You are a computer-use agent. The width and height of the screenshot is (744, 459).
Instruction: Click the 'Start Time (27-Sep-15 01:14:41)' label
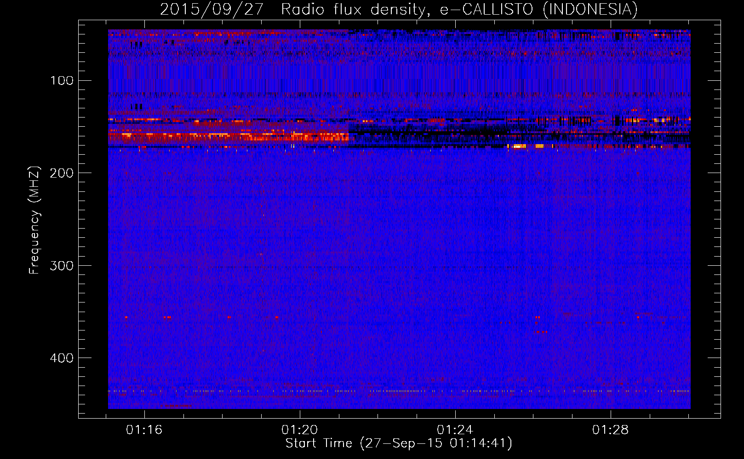tap(399, 443)
